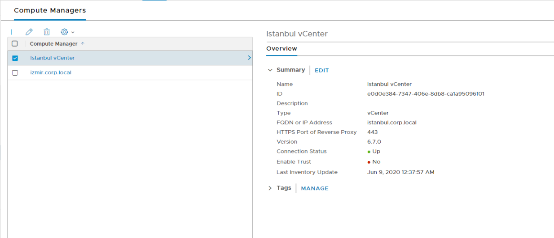Collapse the Summary section
This screenshot has height=238, width=554.
[x=270, y=70]
